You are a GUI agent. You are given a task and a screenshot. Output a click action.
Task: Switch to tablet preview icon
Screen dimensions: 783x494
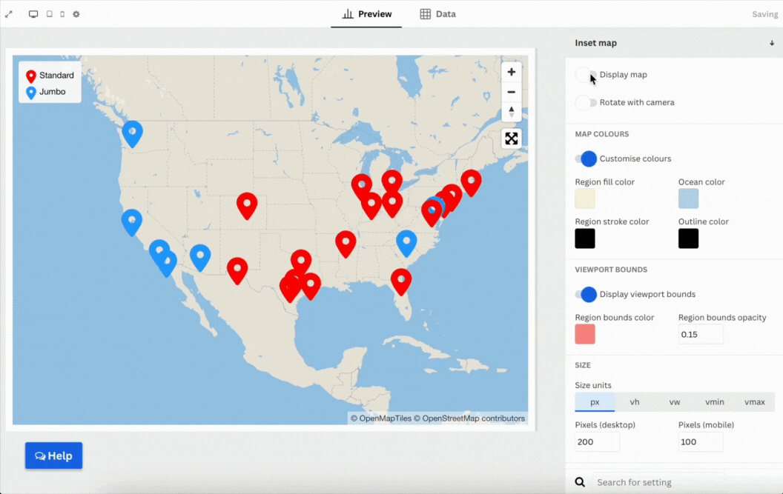[49, 14]
